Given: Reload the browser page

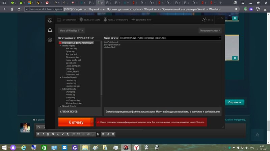Looking at the screenshot, I should click(19, 9).
